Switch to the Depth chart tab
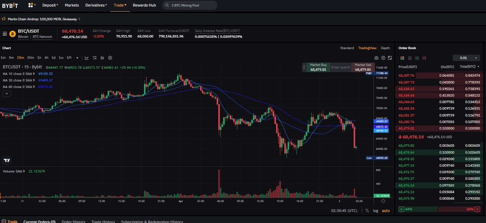This screenshot has height=223, width=486. [385, 48]
